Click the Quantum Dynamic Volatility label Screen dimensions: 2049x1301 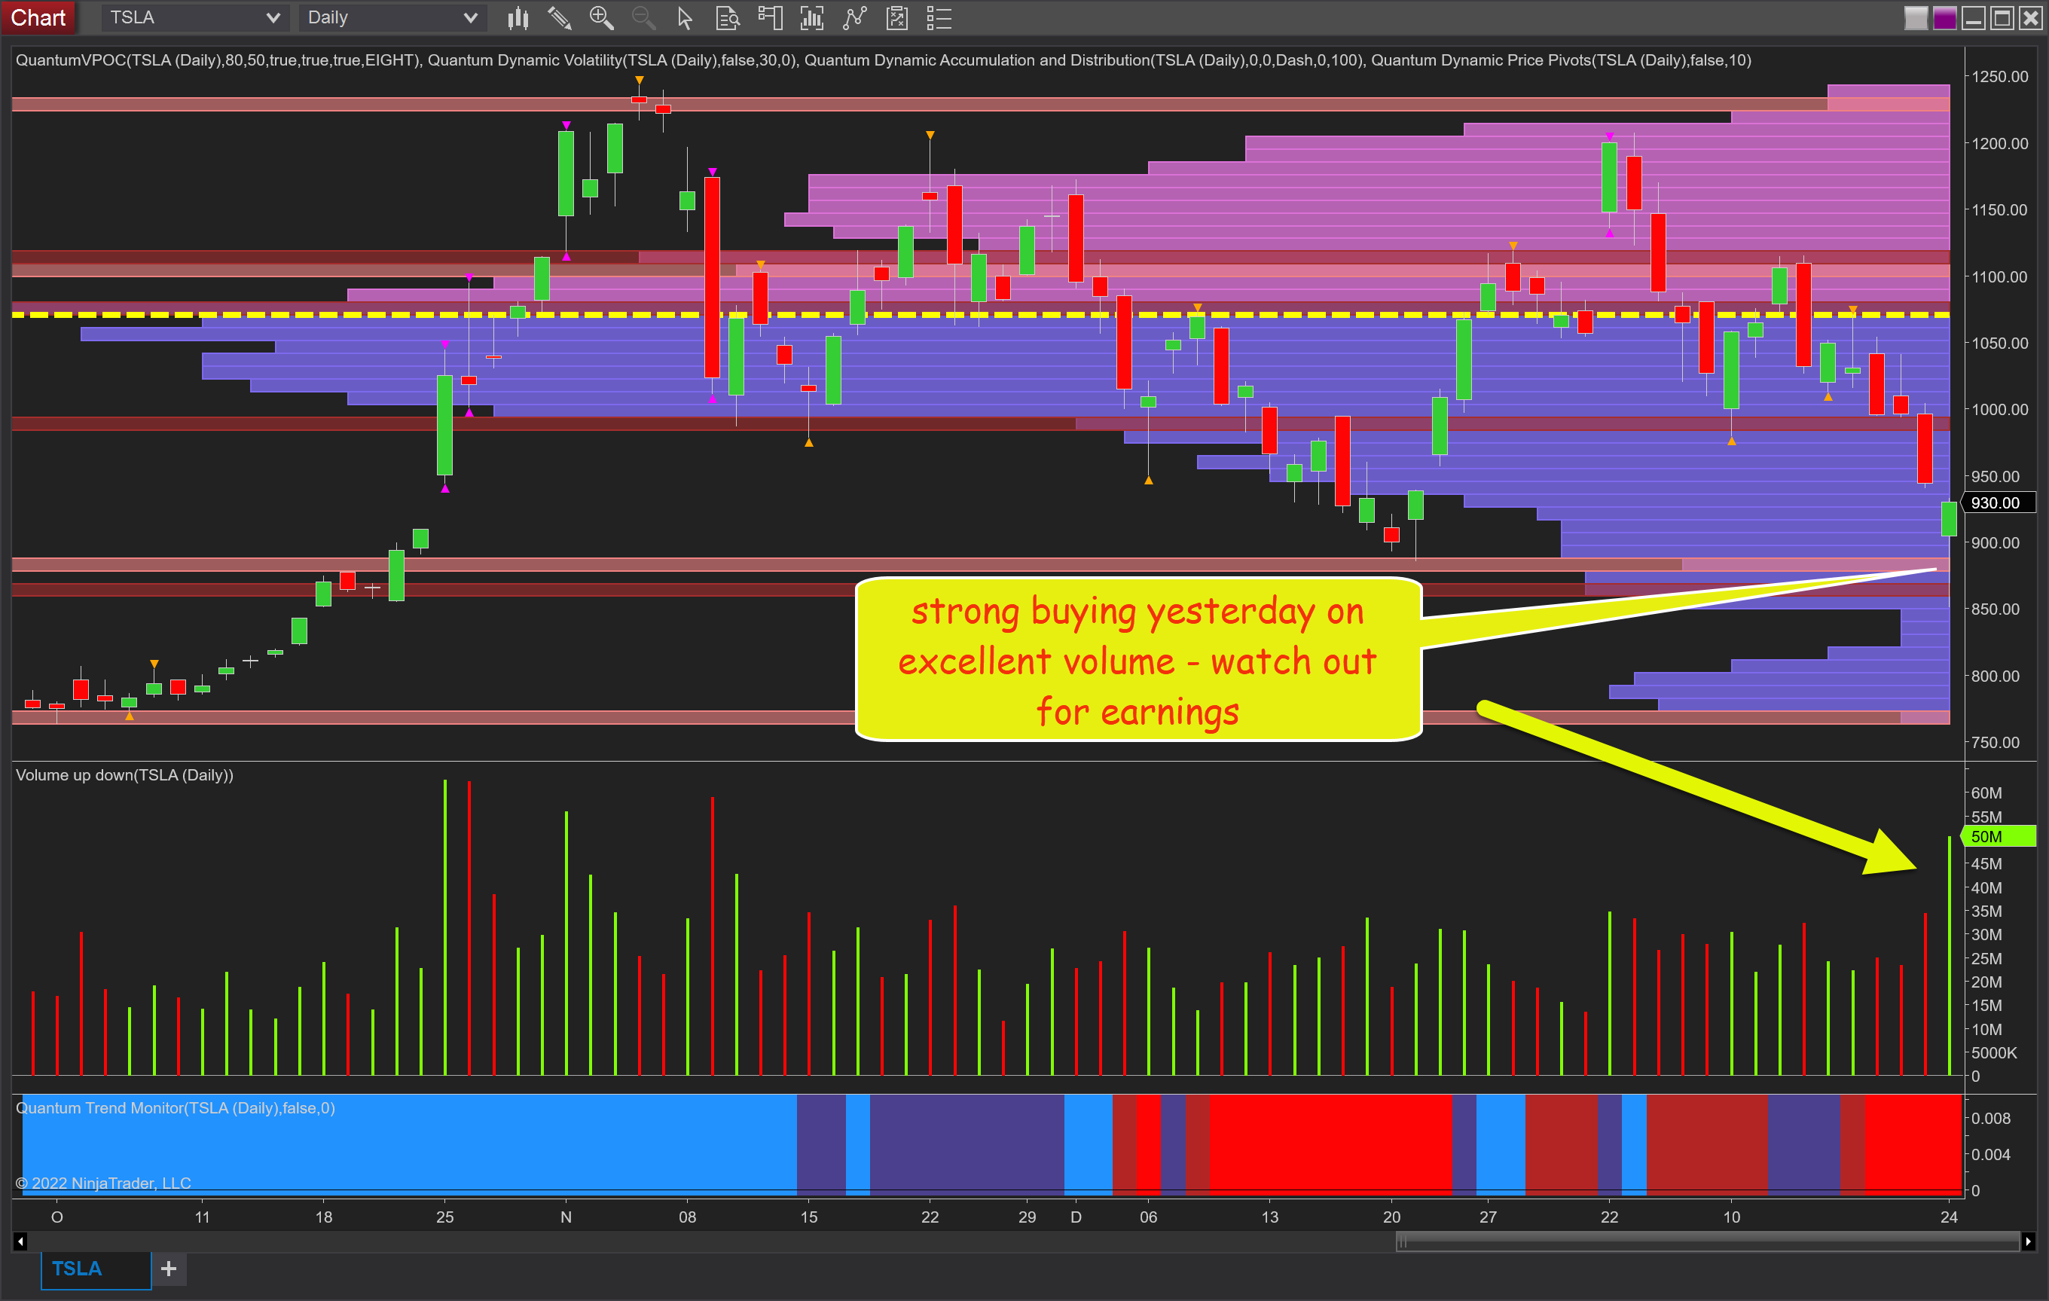click(612, 60)
